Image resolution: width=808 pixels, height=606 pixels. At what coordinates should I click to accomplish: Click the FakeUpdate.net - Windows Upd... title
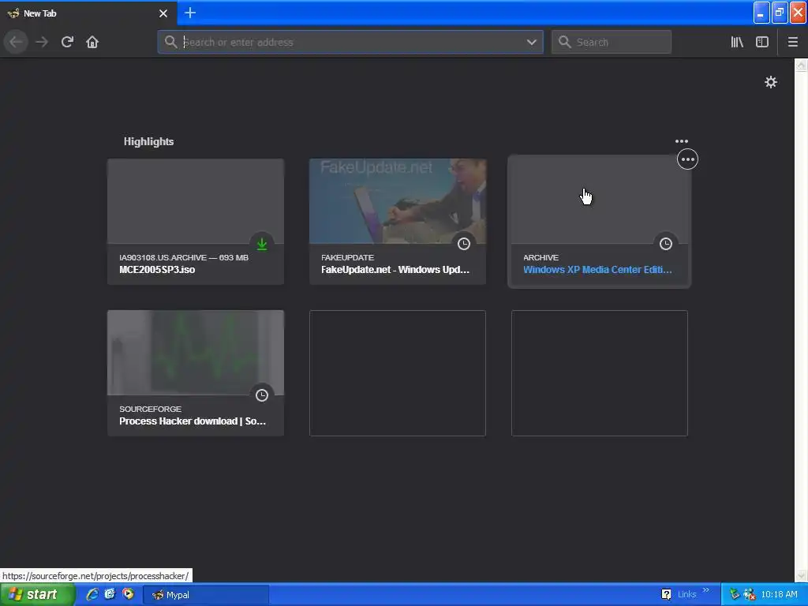point(395,270)
